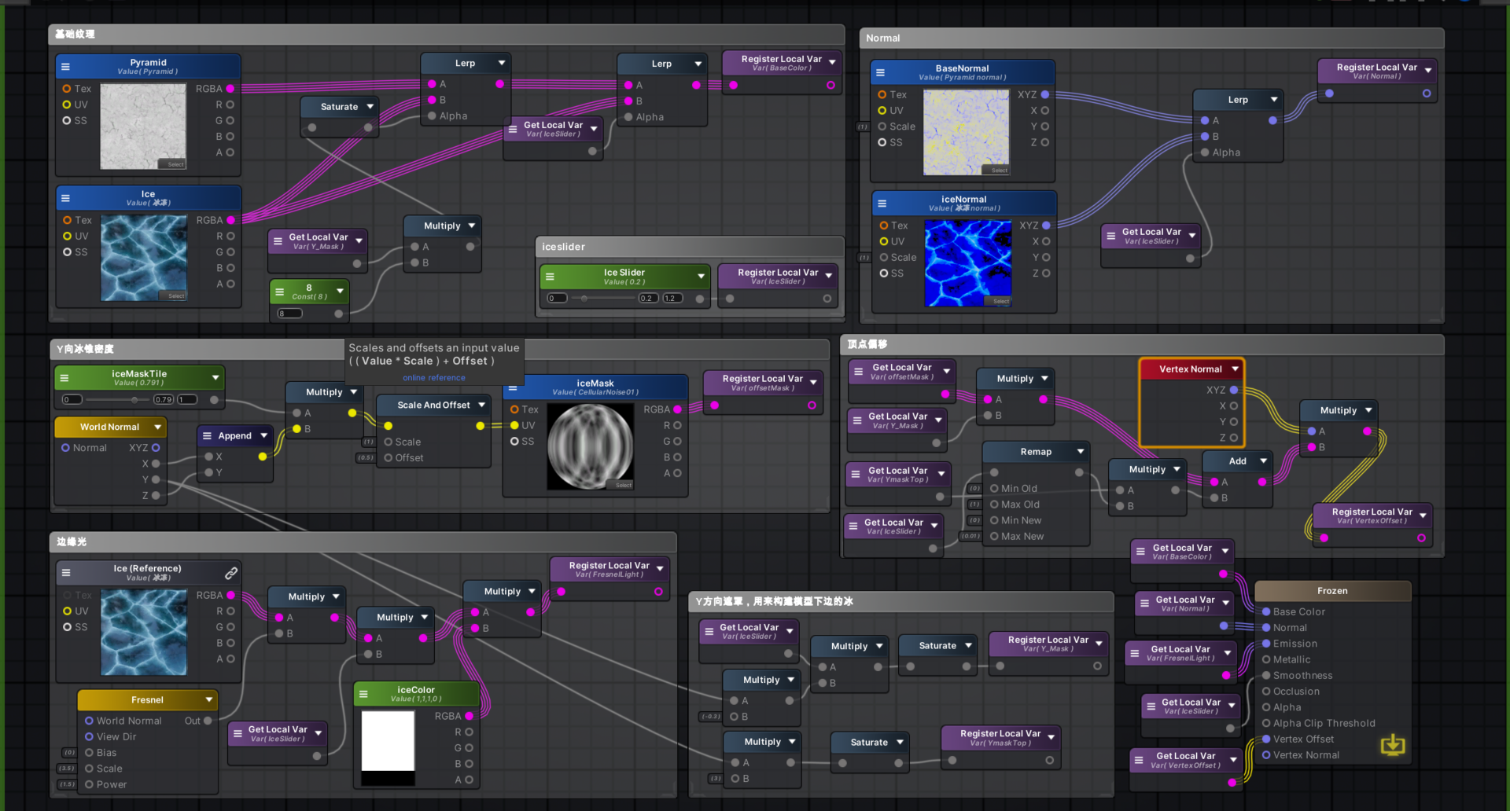Open the online reference link in tooltip
The image size is (1510, 811).
pyautogui.click(x=434, y=378)
